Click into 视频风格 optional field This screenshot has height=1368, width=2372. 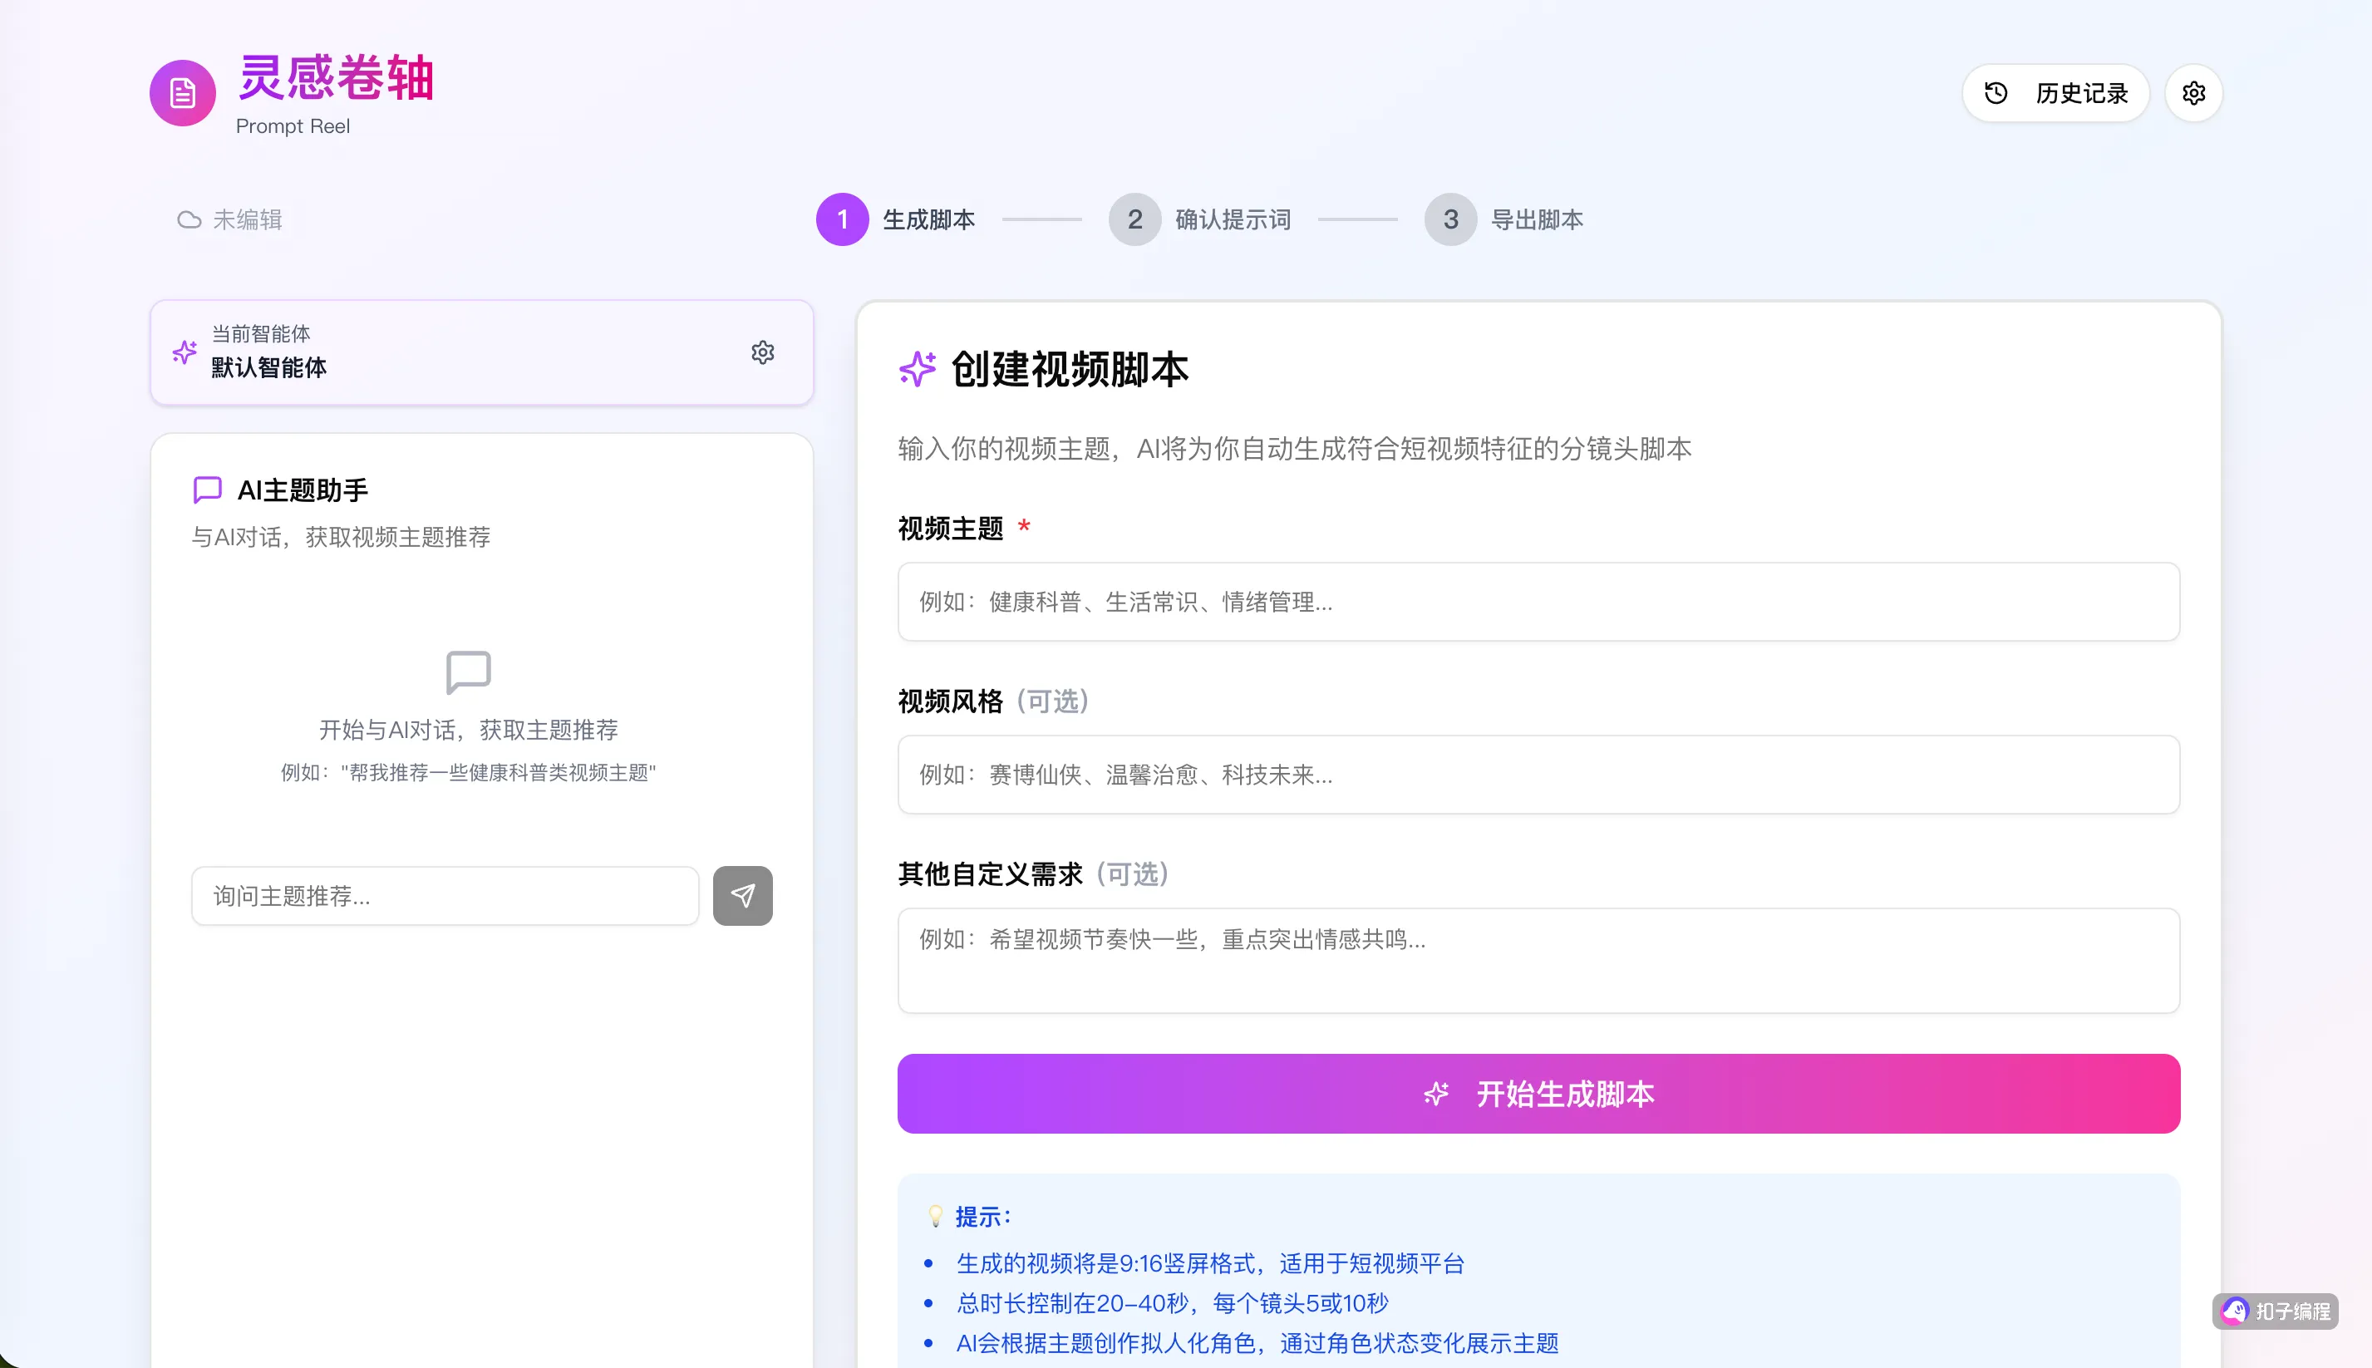(1538, 775)
